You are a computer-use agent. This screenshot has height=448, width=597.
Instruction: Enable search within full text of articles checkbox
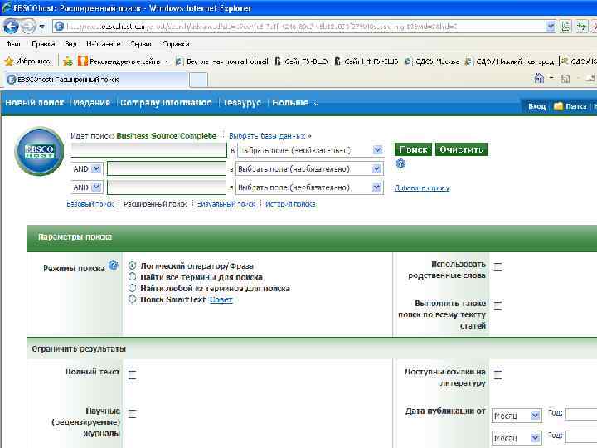coord(498,305)
